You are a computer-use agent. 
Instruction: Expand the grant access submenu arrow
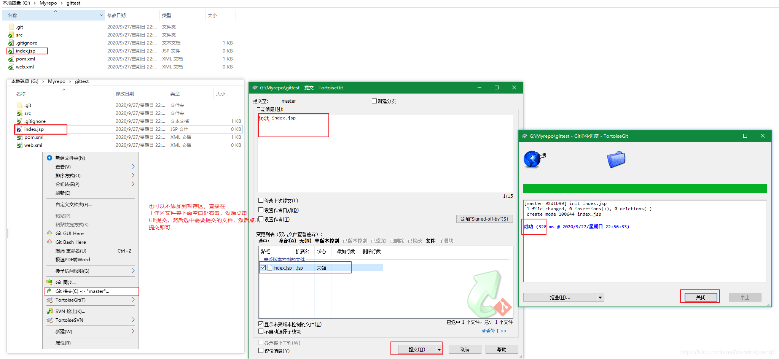[133, 271]
